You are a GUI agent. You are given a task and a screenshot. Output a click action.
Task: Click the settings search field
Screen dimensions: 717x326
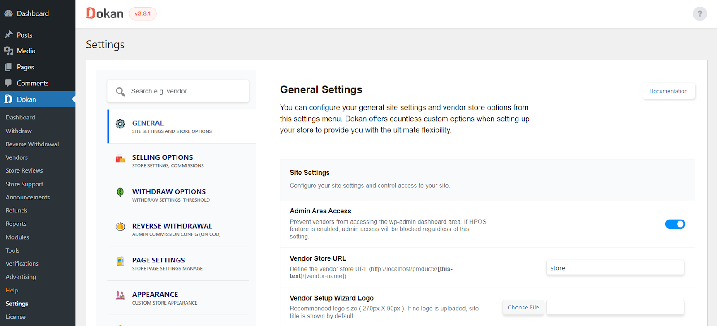coord(178,91)
